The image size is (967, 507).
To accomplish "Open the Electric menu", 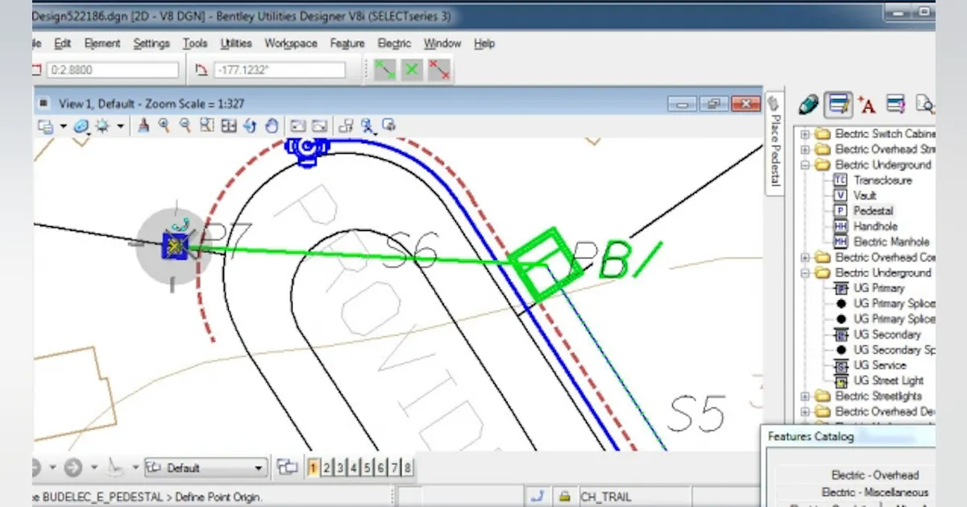I will coord(394,43).
